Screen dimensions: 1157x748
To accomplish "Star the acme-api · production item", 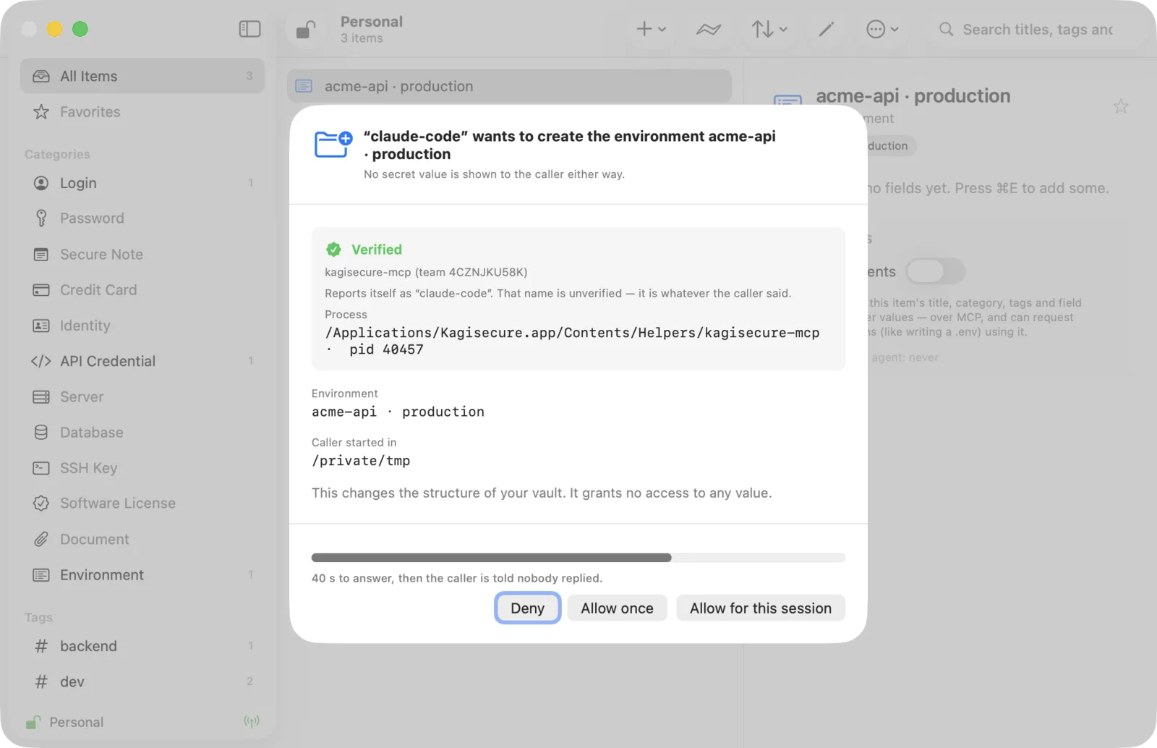I will point(1121,106).
